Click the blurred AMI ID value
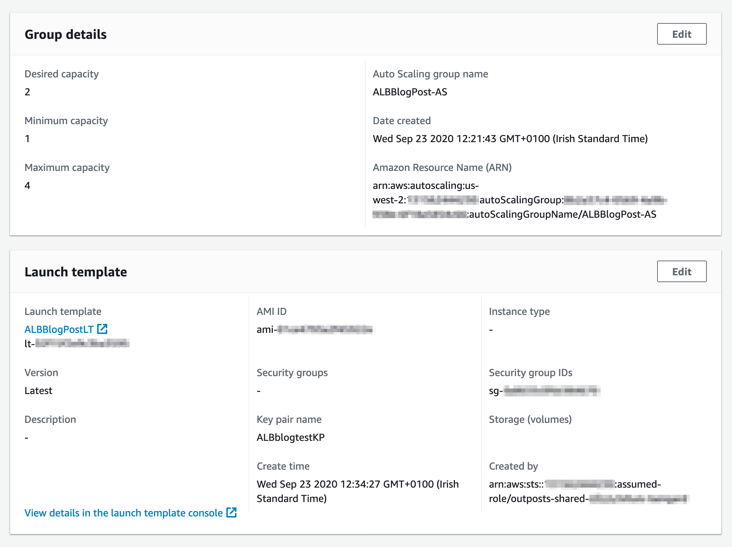 click(x=316, y=330)
